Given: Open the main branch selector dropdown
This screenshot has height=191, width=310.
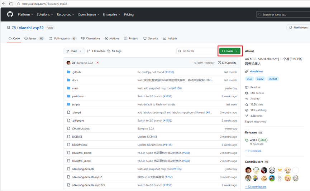Looking at the screenshot, I should [x=74, y=51].
